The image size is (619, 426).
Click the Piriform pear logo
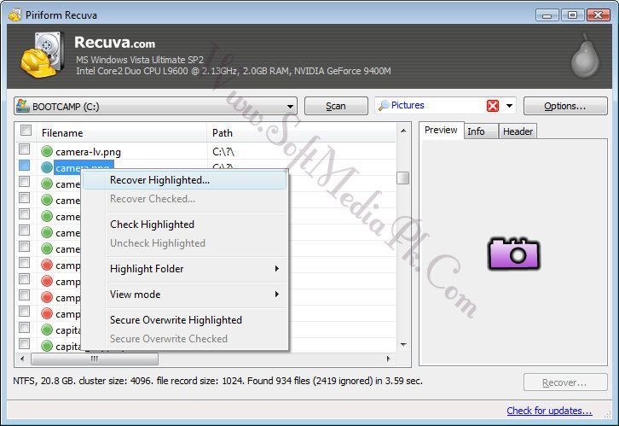point(585,55)
